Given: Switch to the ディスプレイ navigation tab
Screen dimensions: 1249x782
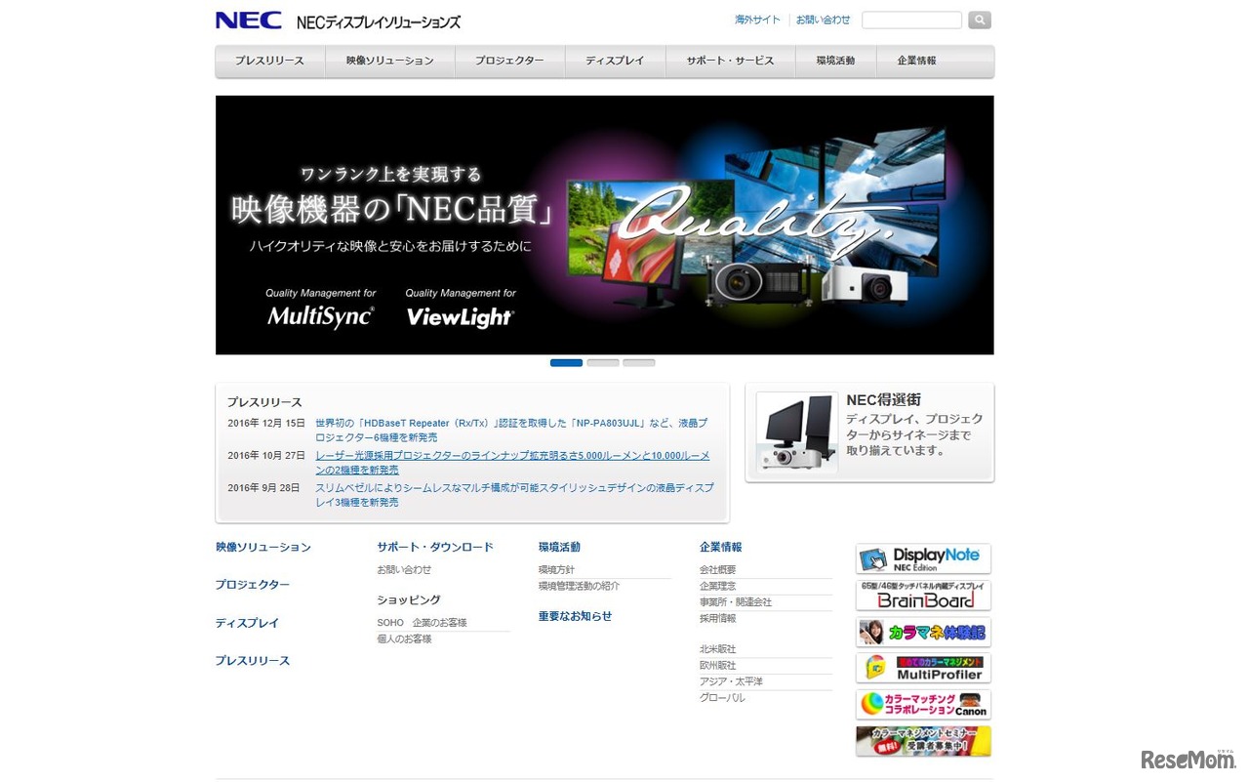Looking at the screenshot, I should pyautogui.click(x=615, y=61).
